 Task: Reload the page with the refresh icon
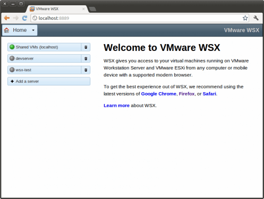click(x=24, y=18)
